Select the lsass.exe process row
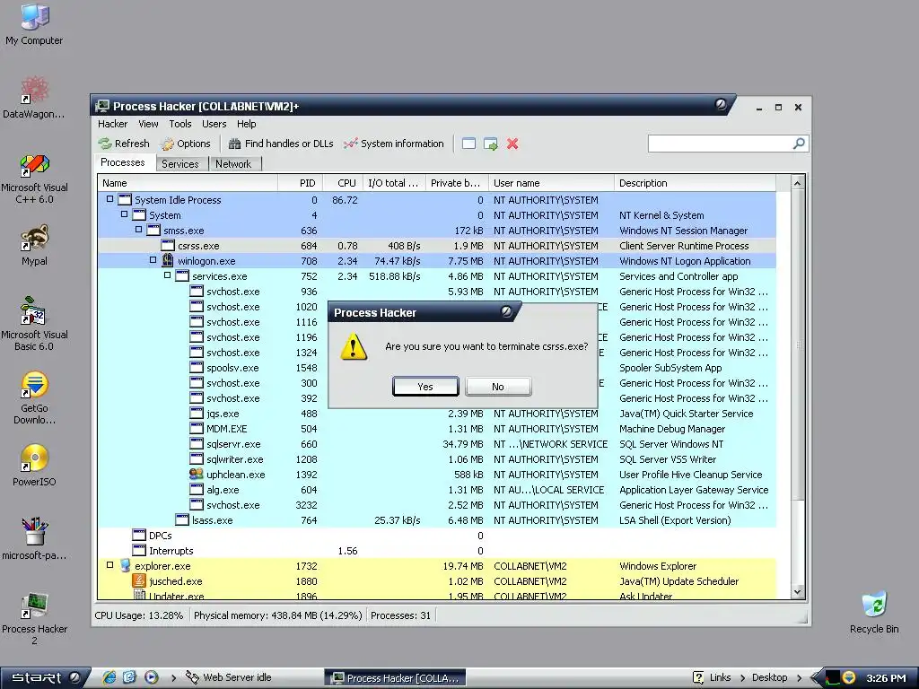This screenshot has height=689, width=919. coord(437,520)
